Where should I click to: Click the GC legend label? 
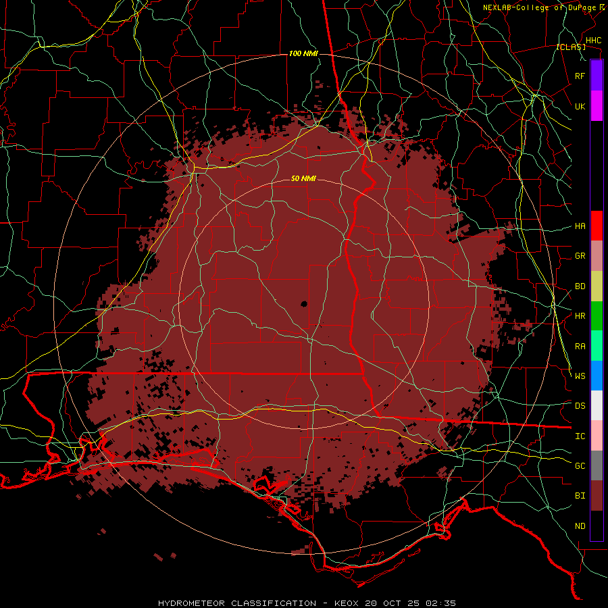580,465
